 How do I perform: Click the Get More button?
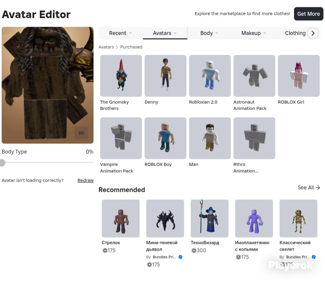tap(308, 14)
